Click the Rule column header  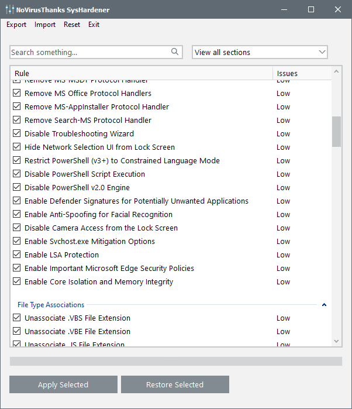140,73
